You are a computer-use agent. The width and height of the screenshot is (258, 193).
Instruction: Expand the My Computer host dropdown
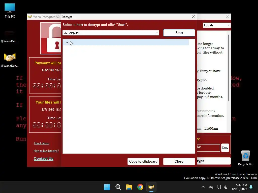pos(111,33)
